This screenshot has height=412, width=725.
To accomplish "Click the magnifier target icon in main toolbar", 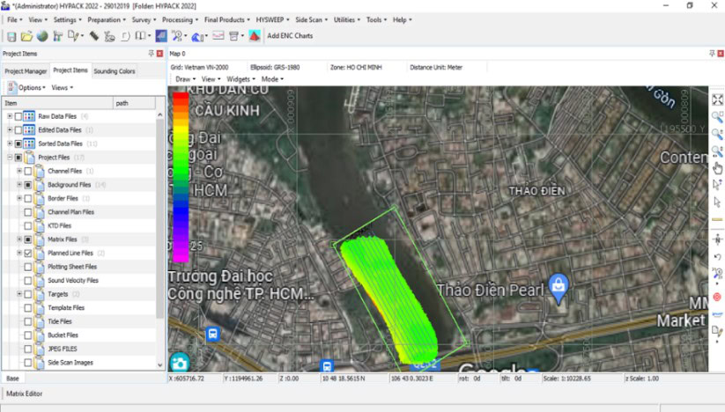I will click(177, 36).
